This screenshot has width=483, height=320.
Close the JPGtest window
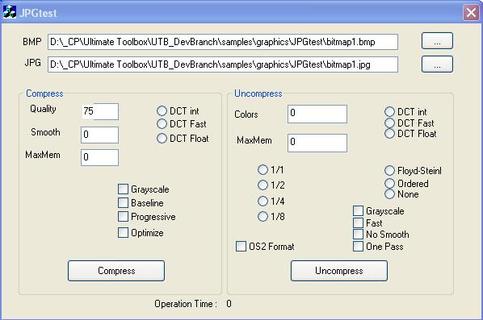click(x=471, y=13)
